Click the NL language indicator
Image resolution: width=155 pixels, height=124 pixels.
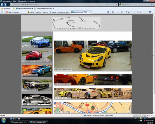pyautogui.click(x=136, y=118)
